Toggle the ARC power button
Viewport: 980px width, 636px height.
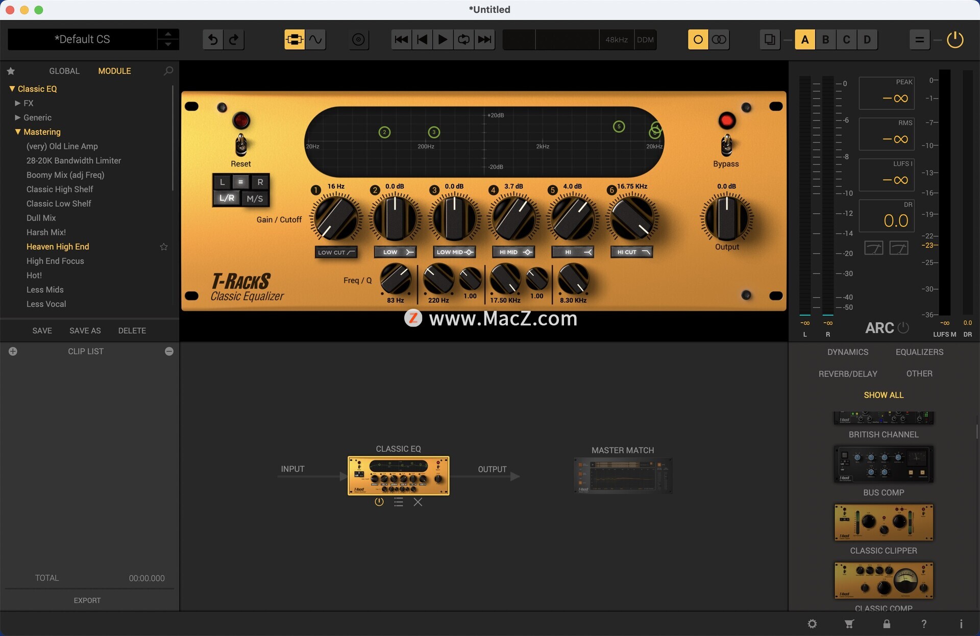[903, 328]
